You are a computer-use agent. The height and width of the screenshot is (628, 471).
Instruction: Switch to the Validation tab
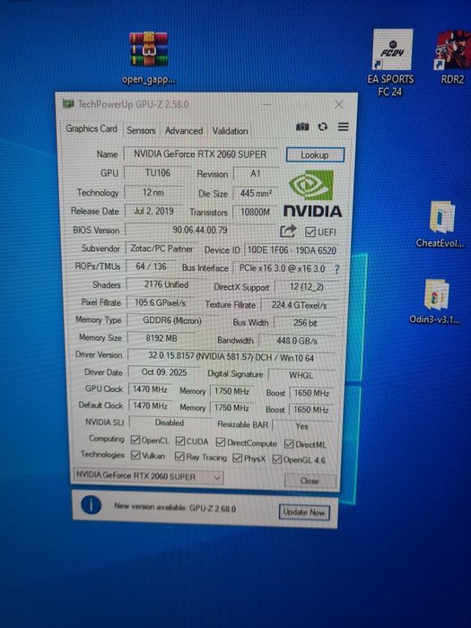[x=230, y=131]
